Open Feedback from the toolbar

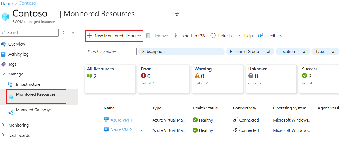click(270, 36)
